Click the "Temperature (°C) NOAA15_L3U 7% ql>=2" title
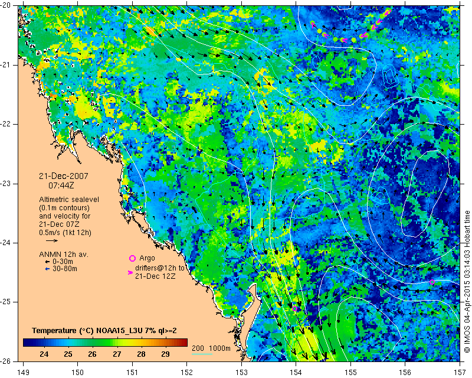Image resolution: width=472 pixels, height=378 pixels. click(104, 331)
